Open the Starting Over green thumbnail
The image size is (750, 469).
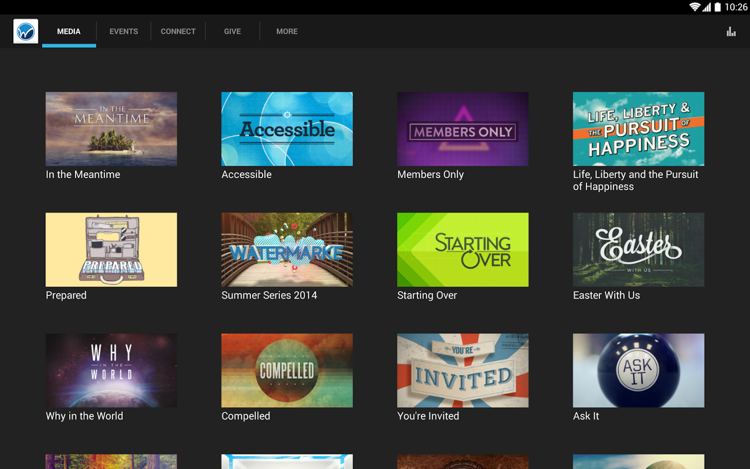point(463,250)
